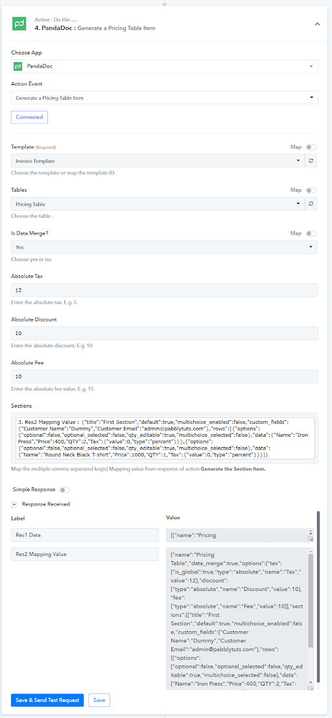Open the Action Event dropdown

[165, 98]
